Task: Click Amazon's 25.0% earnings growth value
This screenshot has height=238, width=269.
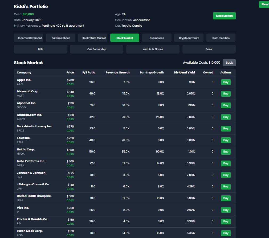Action: click(160, 117)
